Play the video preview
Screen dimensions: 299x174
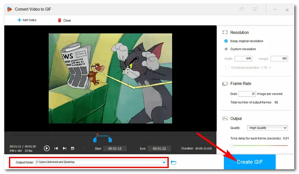pos(47,148)
